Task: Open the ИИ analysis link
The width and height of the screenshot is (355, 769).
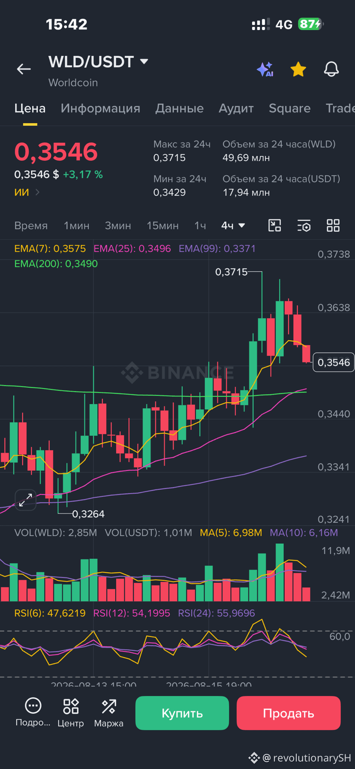Action: coord(27,192)
